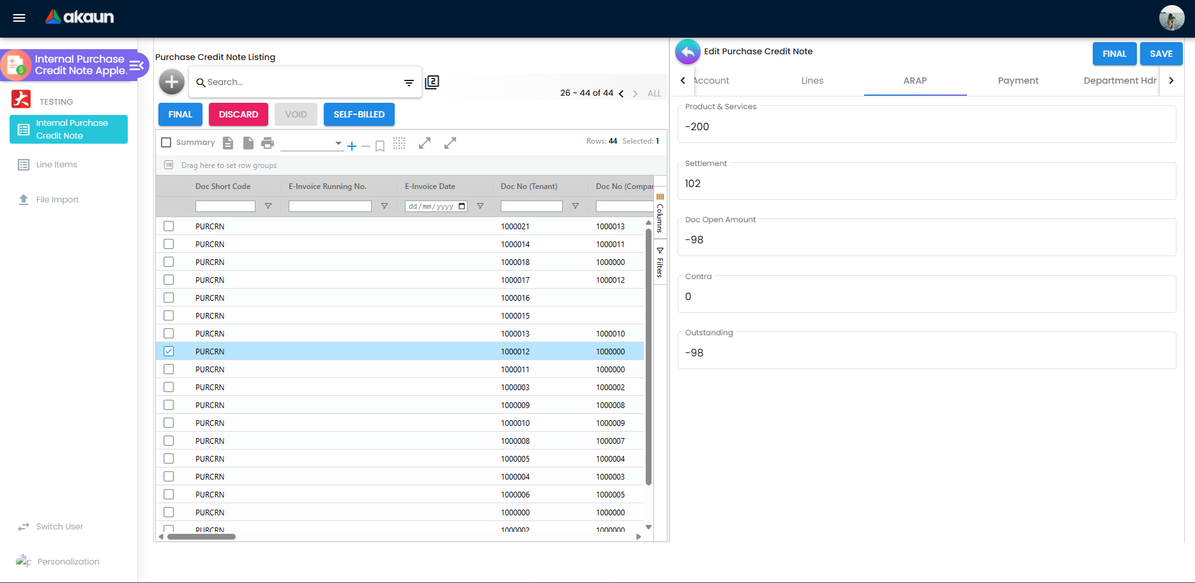This screenshot has width=1195, height=583.
Task: Open the hamburger main menu
Action: coord(19,18)
